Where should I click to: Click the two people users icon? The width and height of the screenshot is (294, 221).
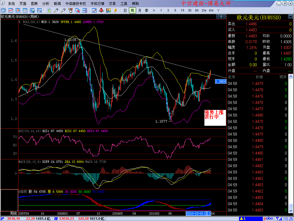pyautogui.click(x=108, y=10)
